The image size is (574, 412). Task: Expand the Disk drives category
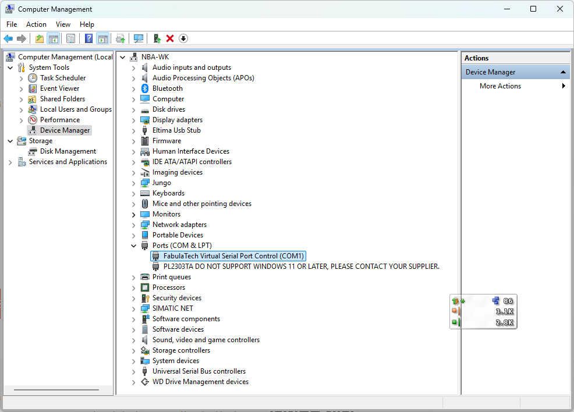click(134, 110)
